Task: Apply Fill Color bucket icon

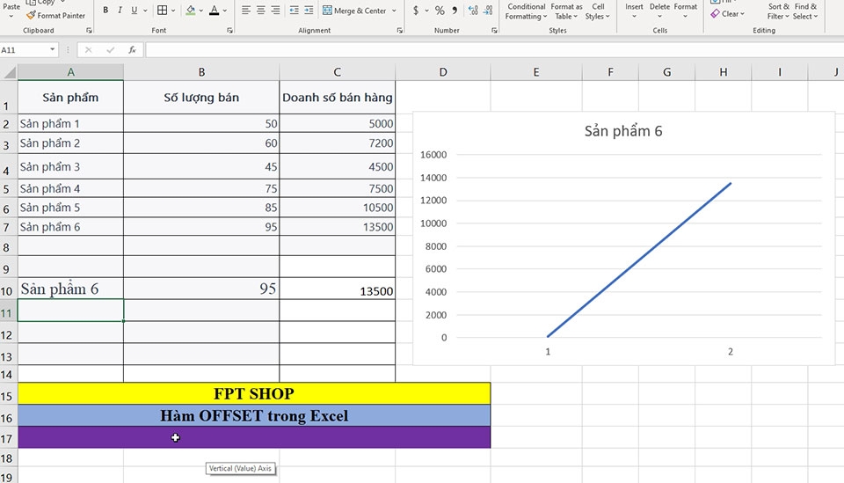Action: click(x=191, y=11)
